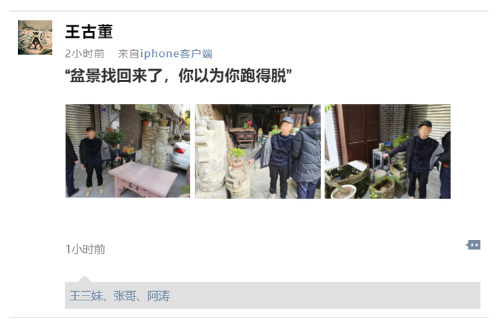The height and width of the screenshot is (336, 497).
Task: Open liker 张哥's profile
Action: 125,296
